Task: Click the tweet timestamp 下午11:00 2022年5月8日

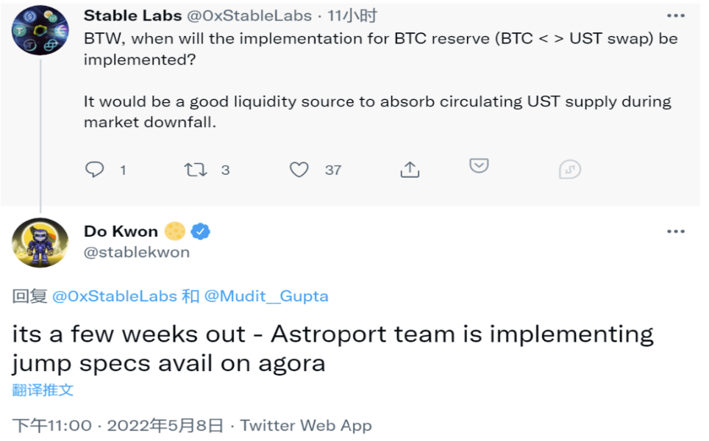Action: coord(118,425)
